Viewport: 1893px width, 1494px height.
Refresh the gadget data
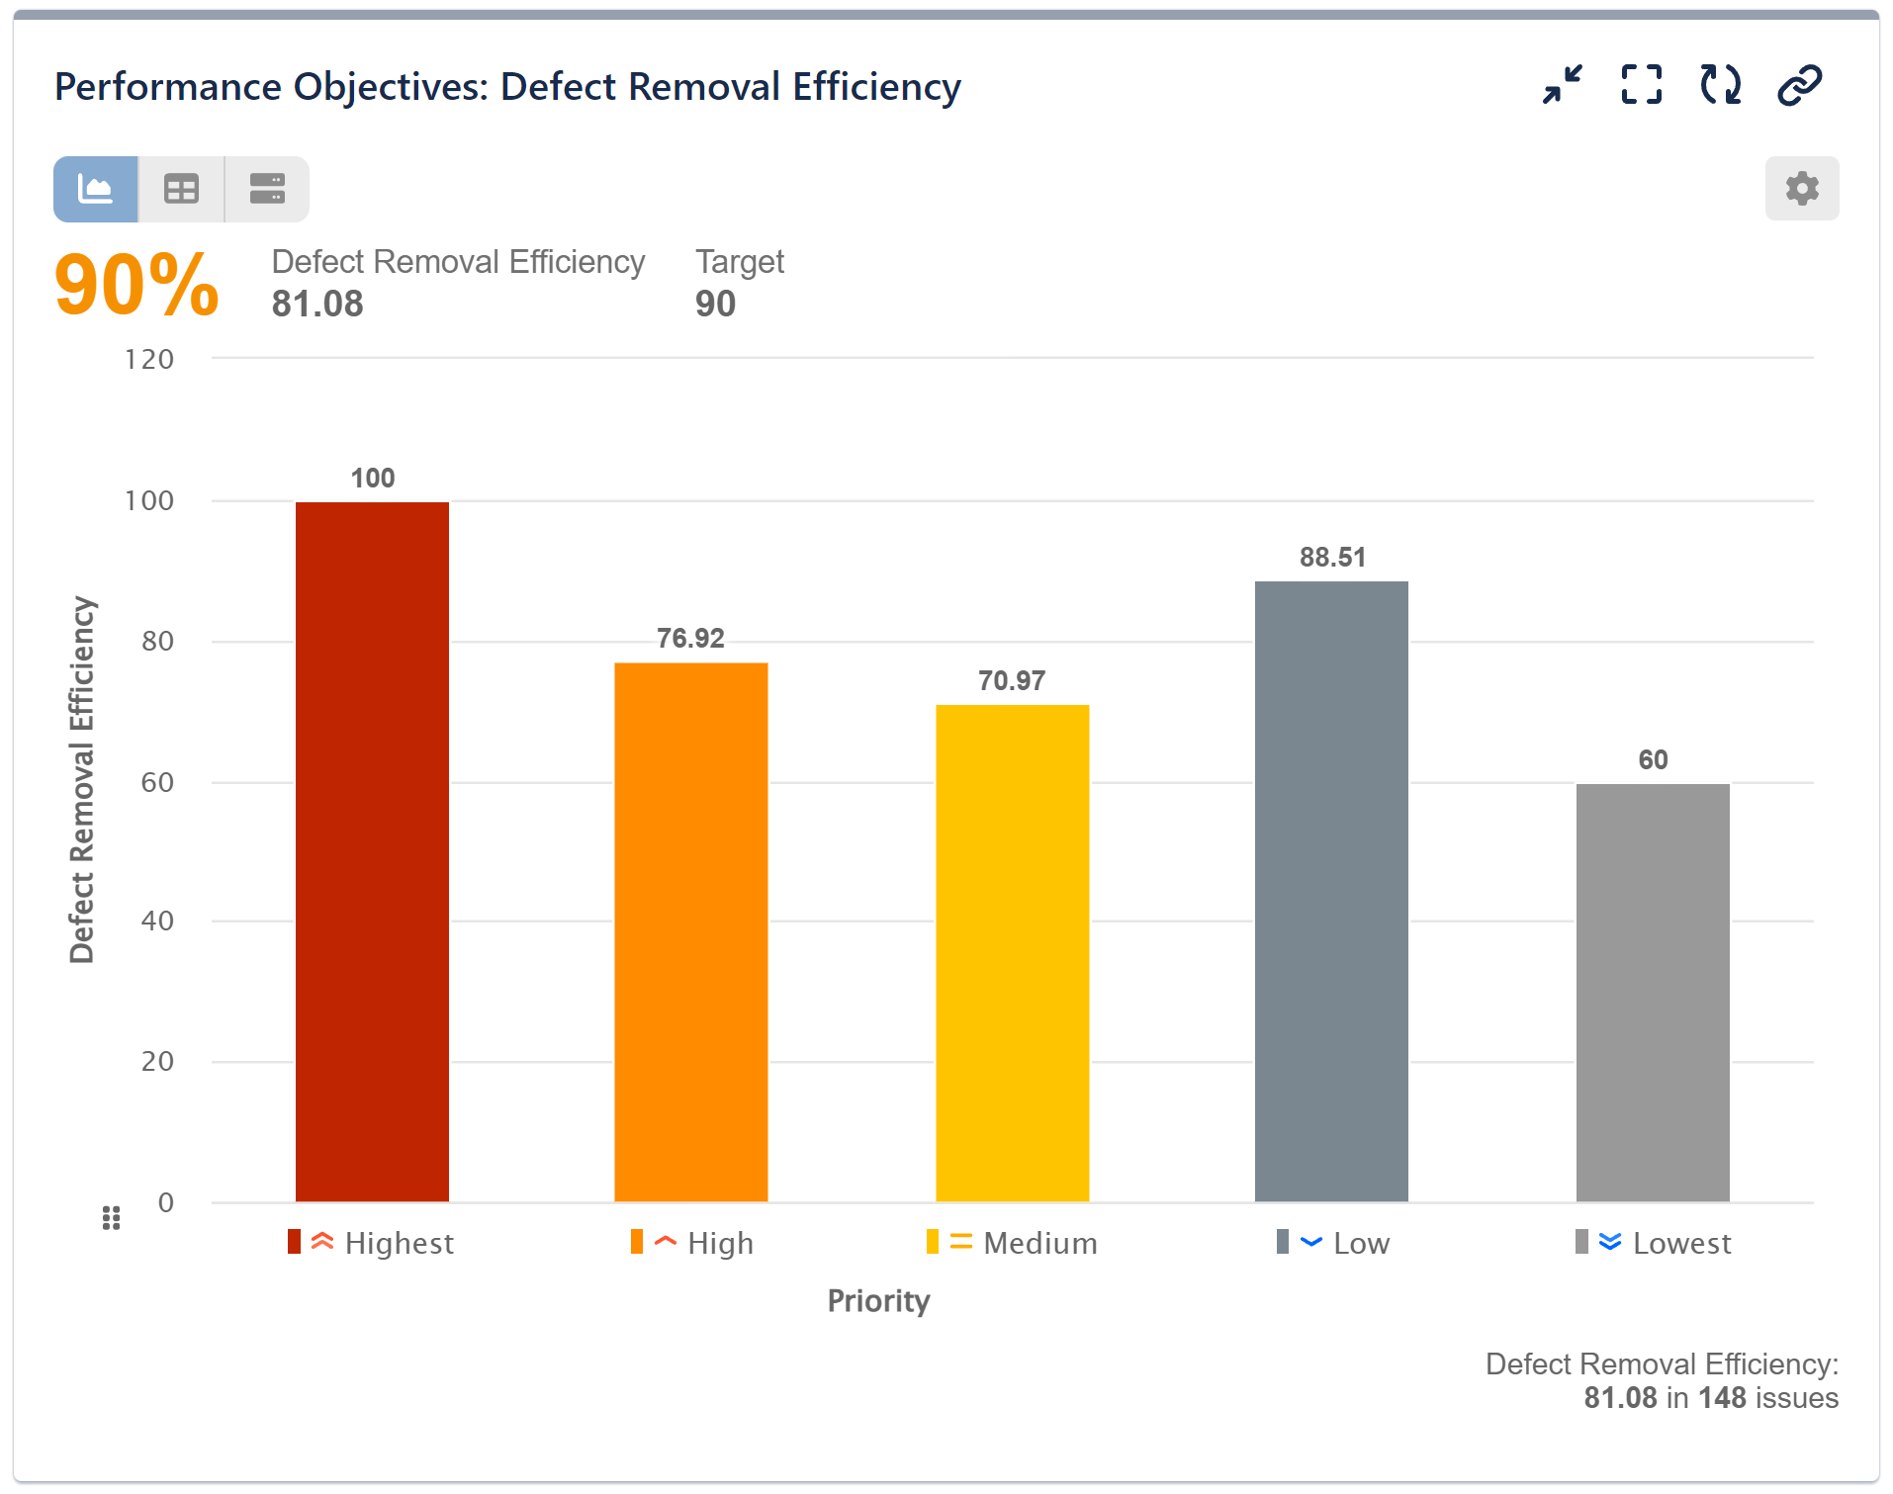1719,85
